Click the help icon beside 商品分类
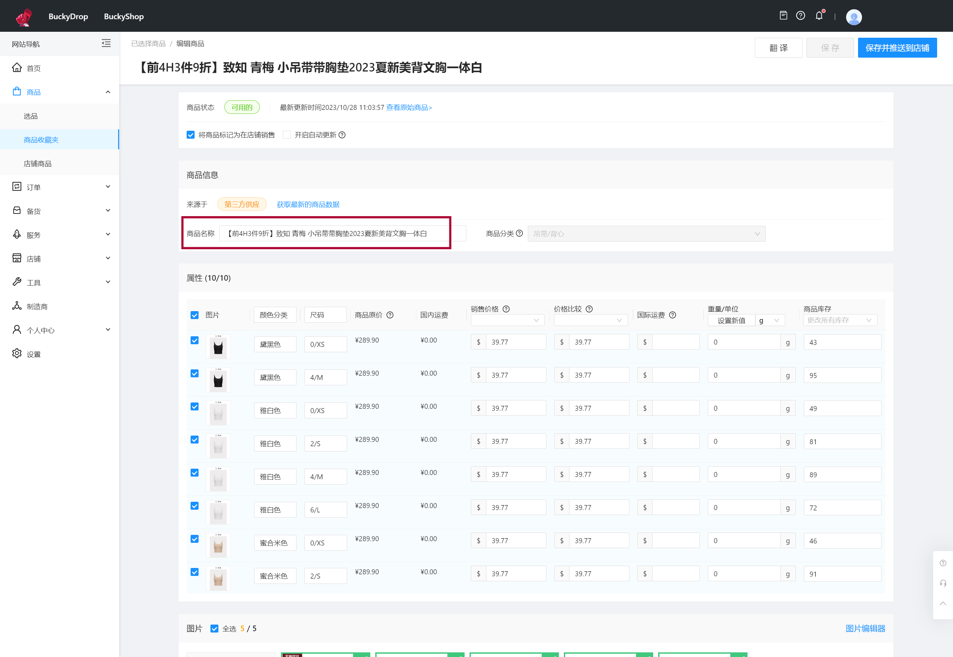 [519, 233]
